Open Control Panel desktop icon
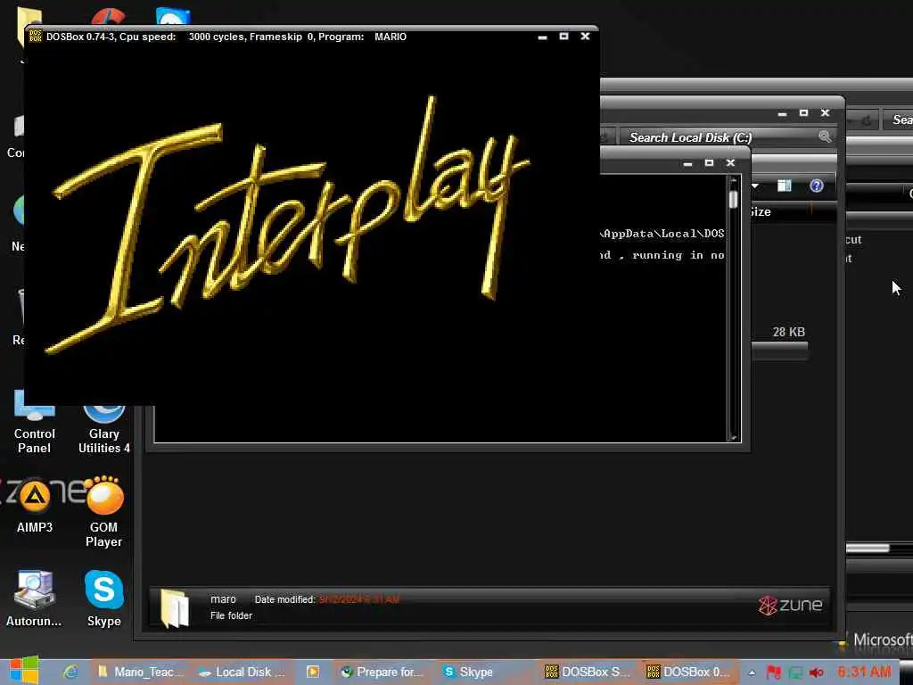 tap(35, 424)
